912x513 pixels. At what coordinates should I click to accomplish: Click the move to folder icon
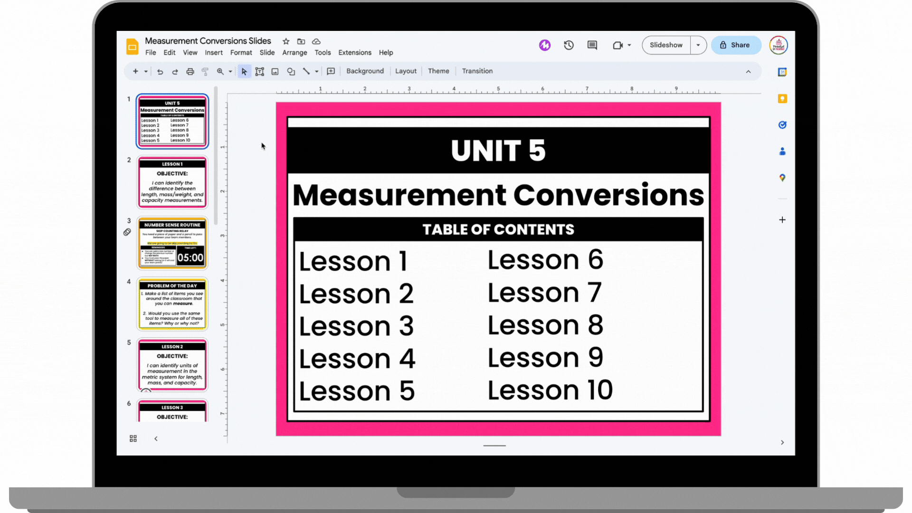coord(301,41)
